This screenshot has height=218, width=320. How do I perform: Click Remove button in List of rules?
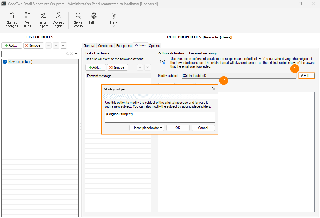click(34, 45)
